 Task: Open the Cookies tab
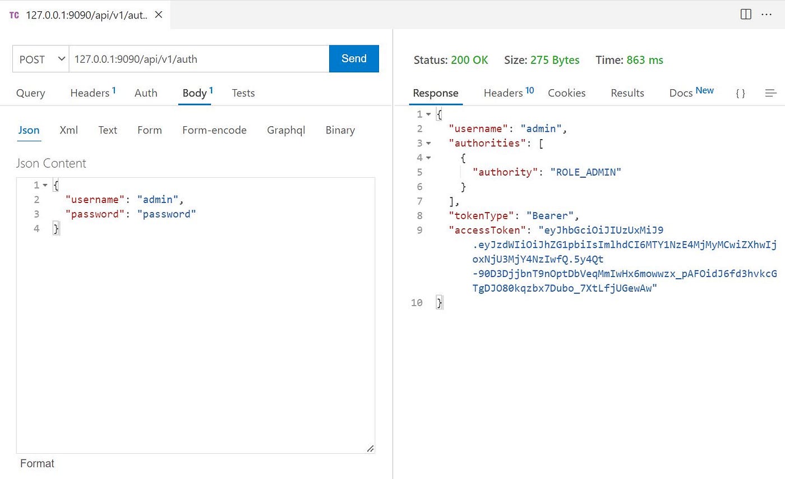click(566, 93)
